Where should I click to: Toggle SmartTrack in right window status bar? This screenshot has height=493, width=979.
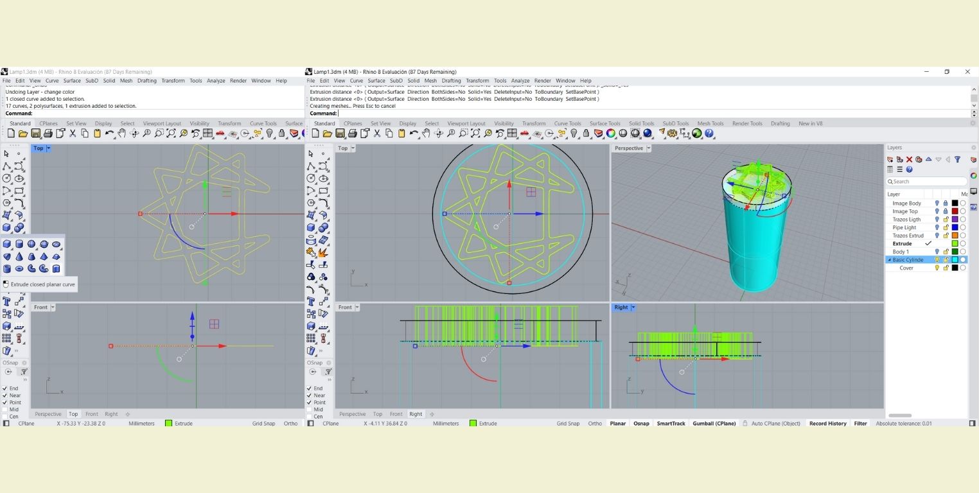click(x=671, y=424)
